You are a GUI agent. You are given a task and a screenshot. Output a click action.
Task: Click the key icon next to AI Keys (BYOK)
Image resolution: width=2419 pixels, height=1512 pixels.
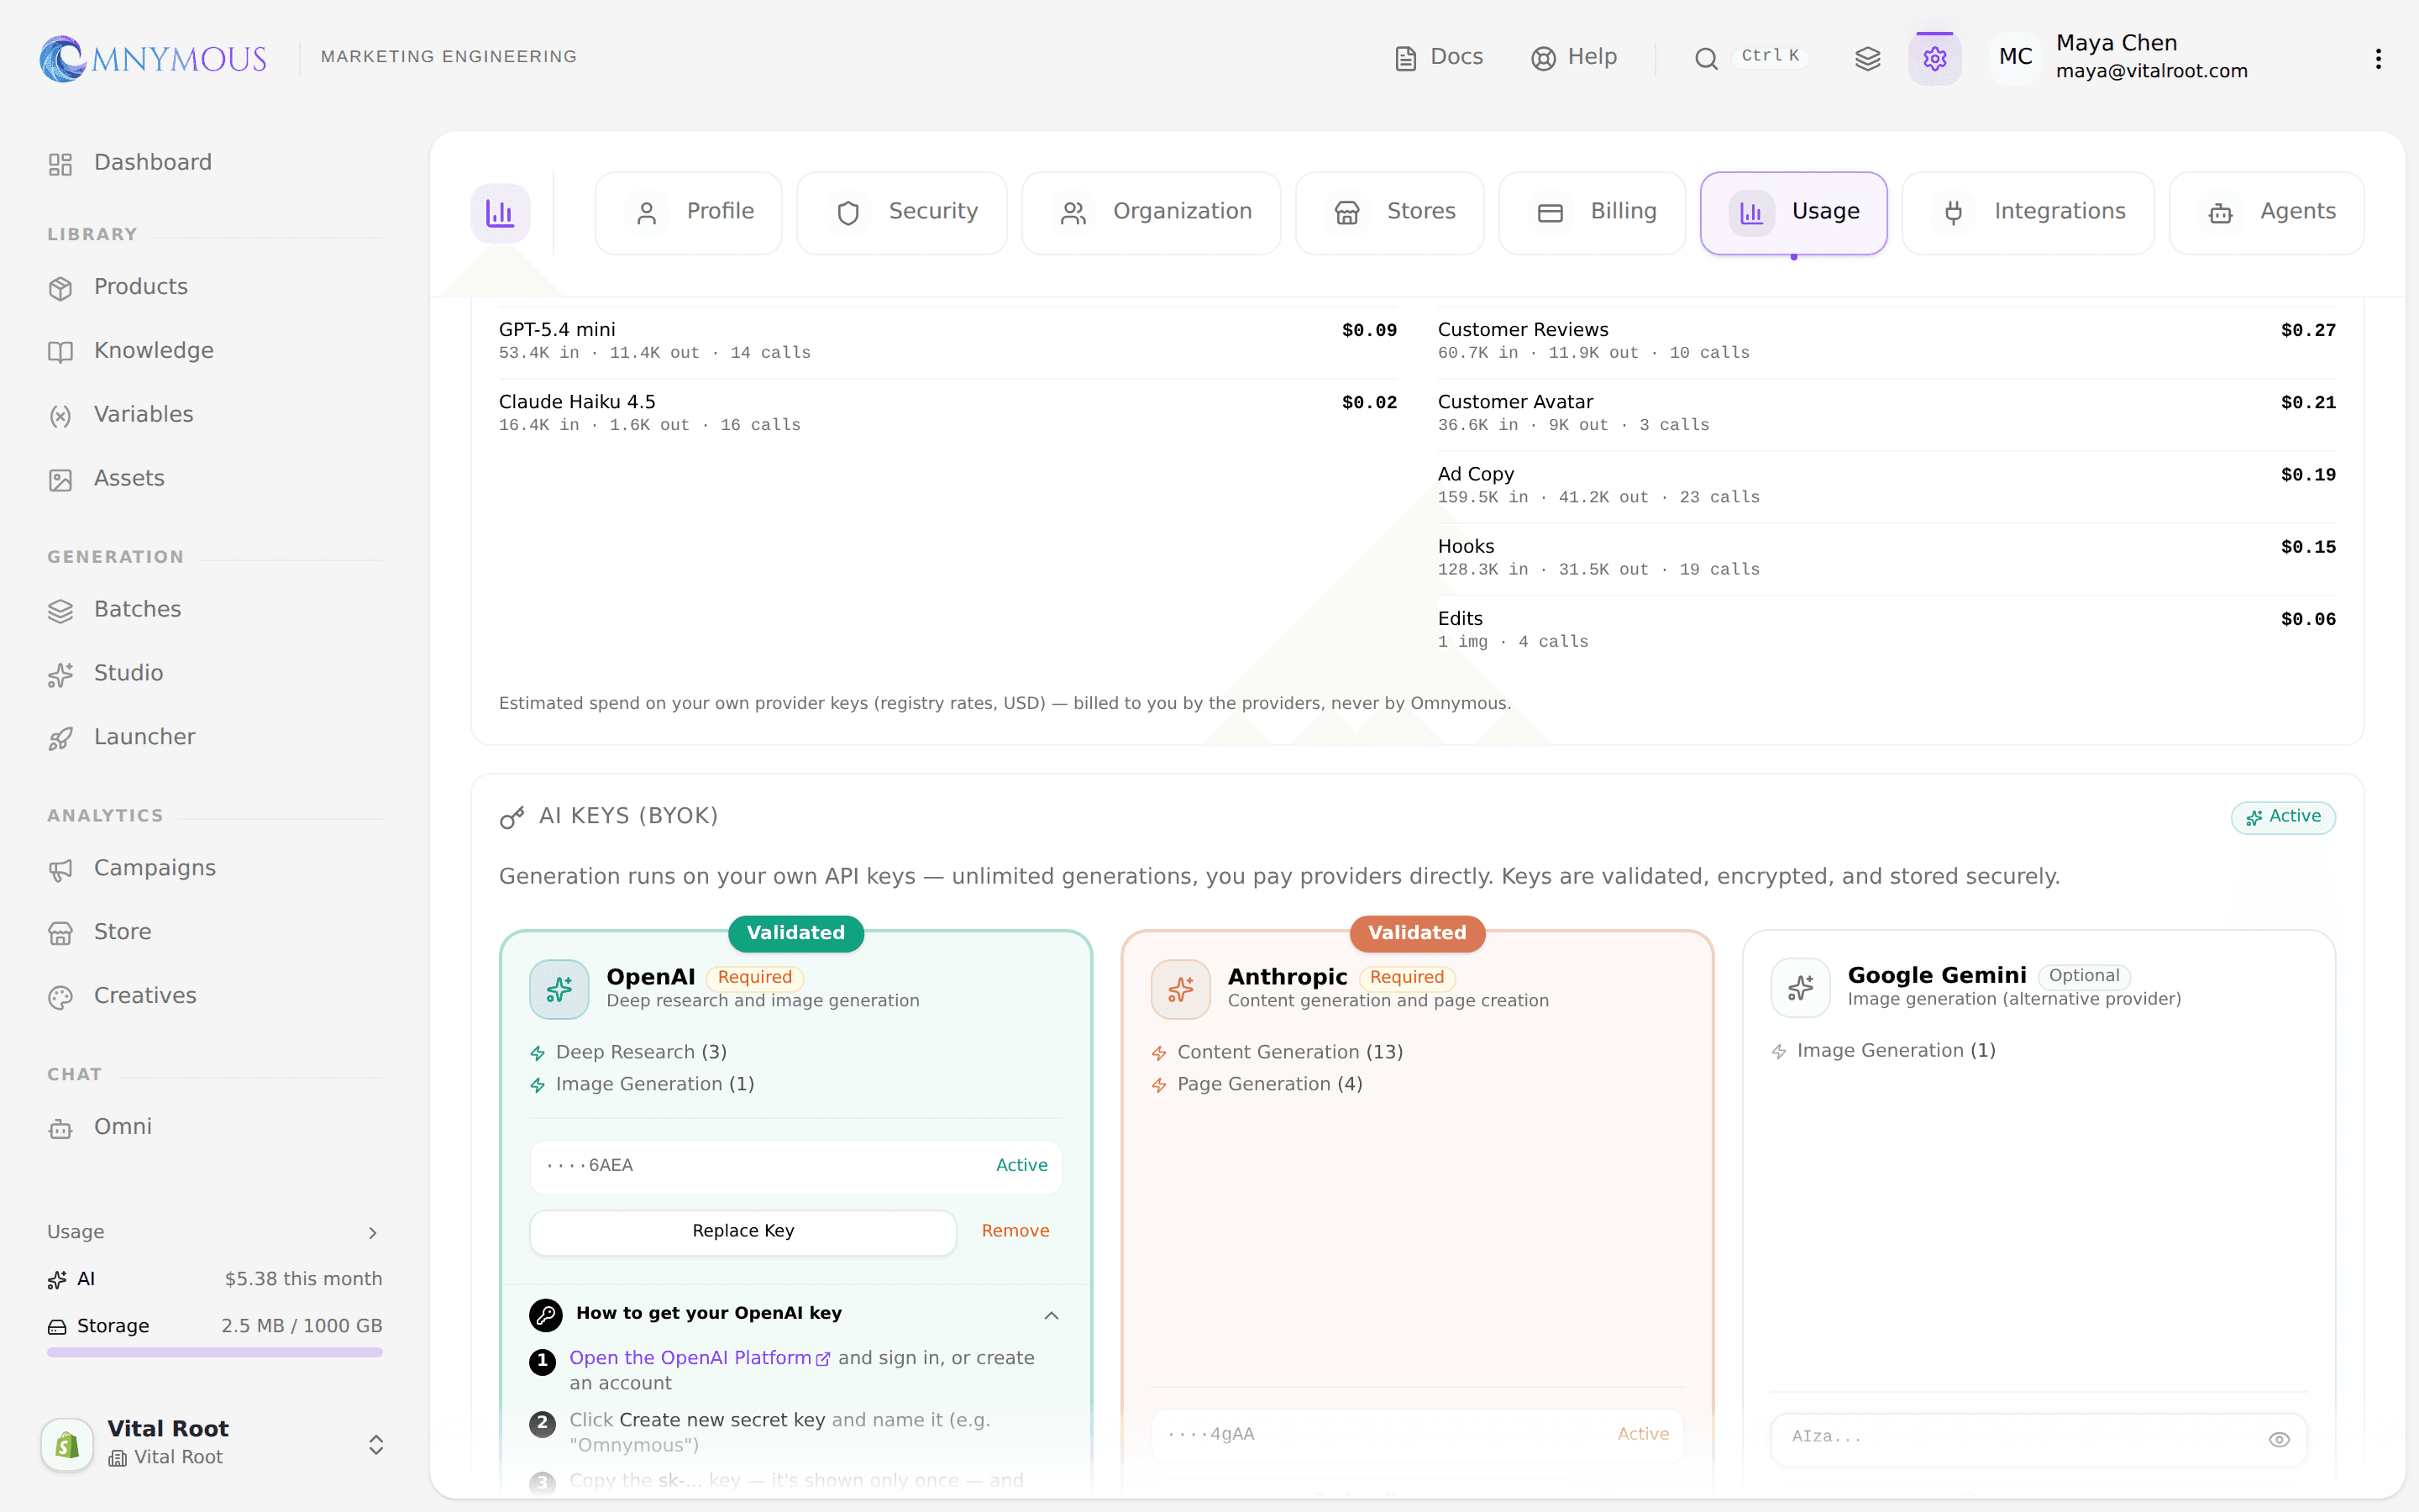[x=512, y=818]
